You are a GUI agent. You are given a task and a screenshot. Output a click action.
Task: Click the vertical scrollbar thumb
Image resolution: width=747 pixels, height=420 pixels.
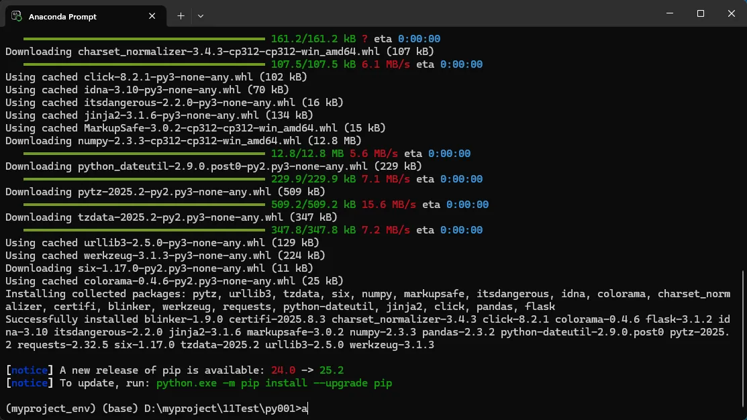click(x=743, y=342)
